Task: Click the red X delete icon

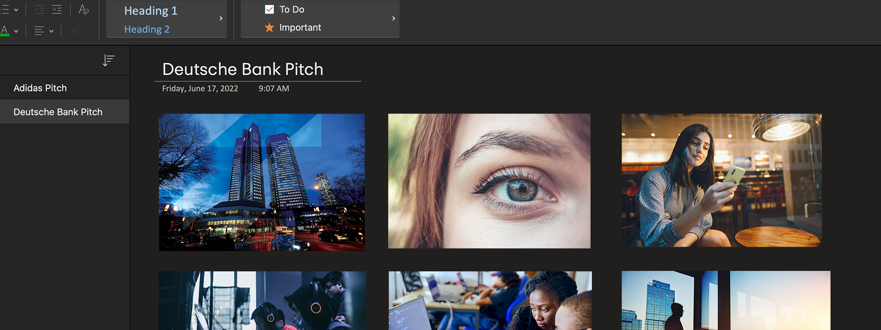Action: [x=75, y=31]
